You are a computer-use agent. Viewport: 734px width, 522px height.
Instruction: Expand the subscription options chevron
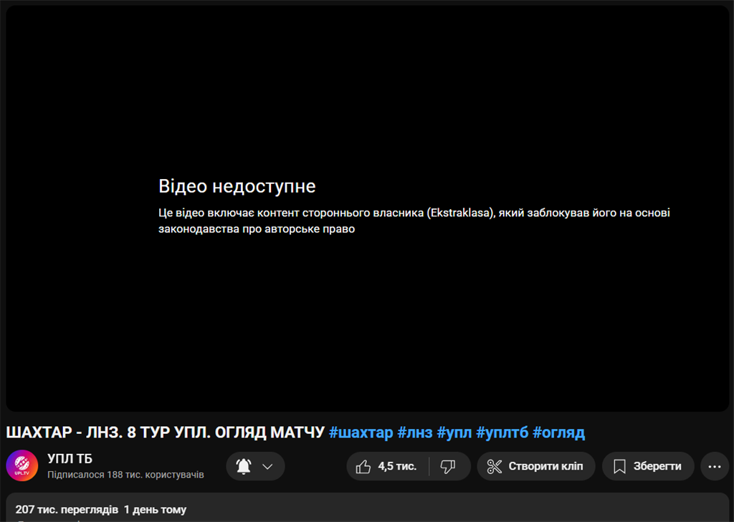[268, 467]
